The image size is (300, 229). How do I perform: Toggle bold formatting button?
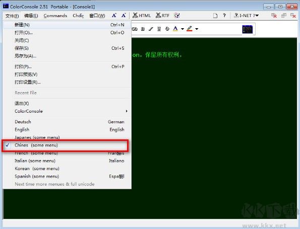pyautogui.click(x=143, y=29)
